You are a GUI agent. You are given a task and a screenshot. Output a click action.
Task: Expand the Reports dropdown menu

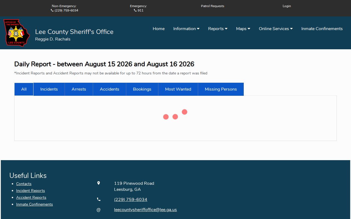218,29
